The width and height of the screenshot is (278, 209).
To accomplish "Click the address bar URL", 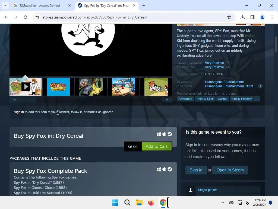I will pyautogui.click(x=95, y=17).
